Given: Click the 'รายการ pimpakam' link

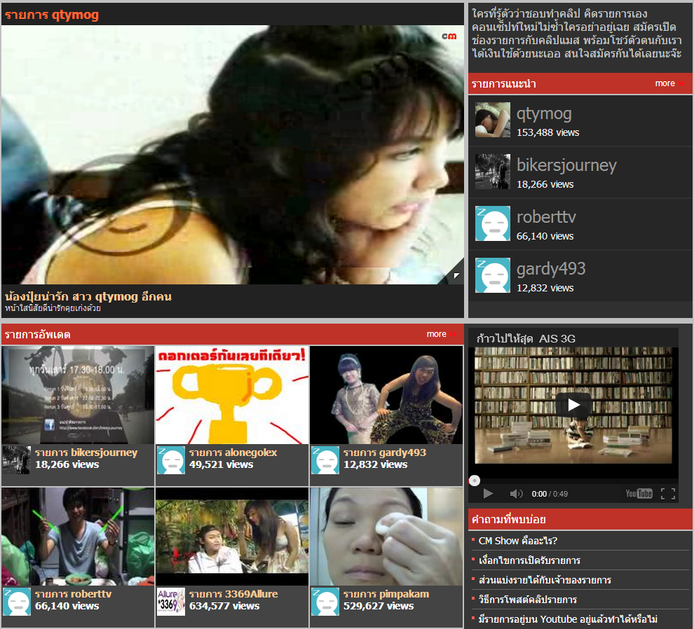Looking at the screenshot, I should pos(386,593).
